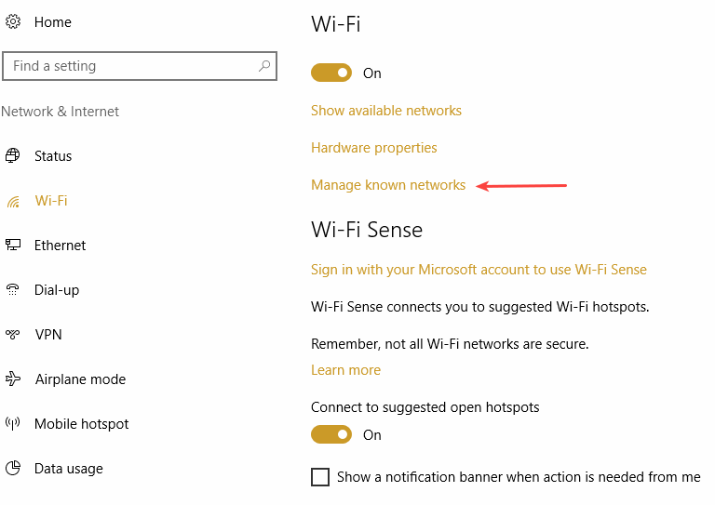Open Ethernet via its monitor icon
Image resolution: width=715 pixels, height=505 pixels.
pos(13,245)
